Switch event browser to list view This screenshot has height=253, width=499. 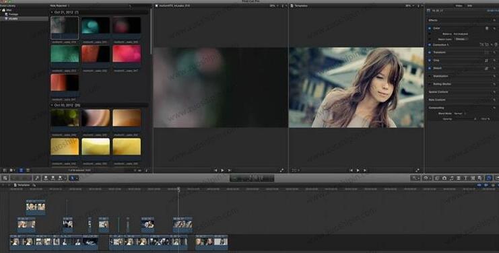[x=28, y=170]
